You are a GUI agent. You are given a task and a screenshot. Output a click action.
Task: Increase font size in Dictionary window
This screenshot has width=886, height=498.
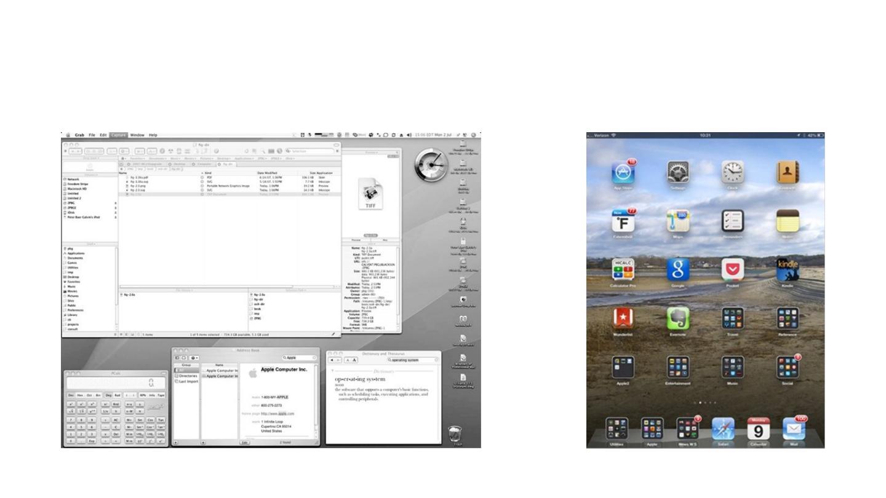[354, 360]
